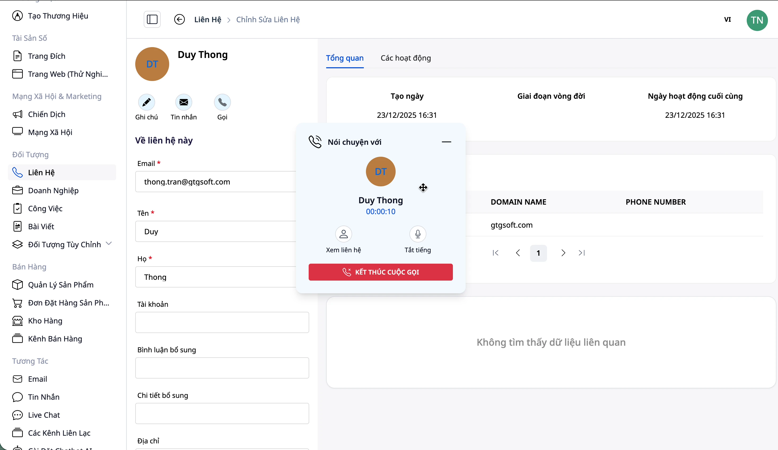The width and height of the screenshot is (778, 450).
Task: Open Xem liên hệ in call popup
Action: 343,234
